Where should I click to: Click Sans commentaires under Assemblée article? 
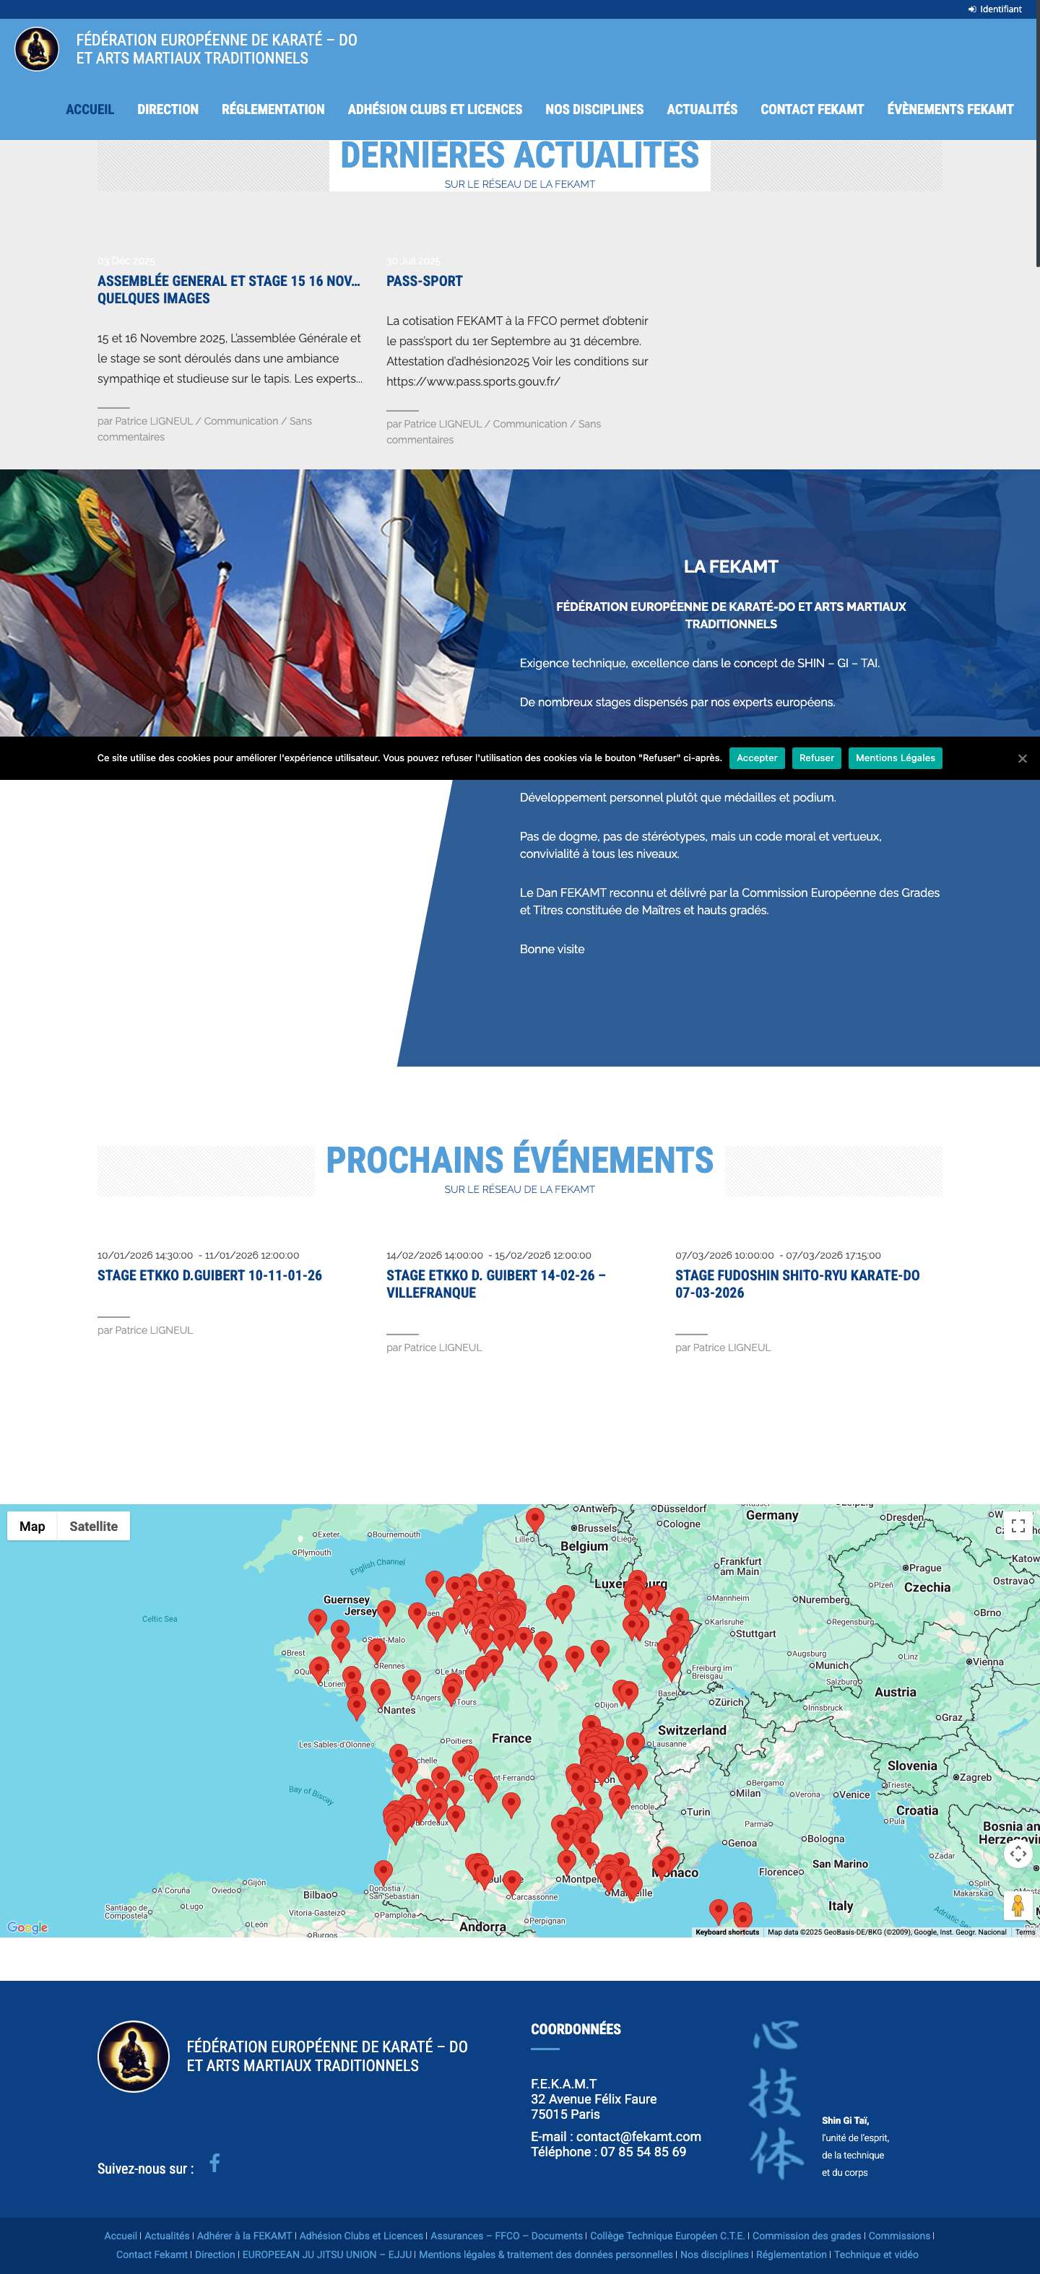pos(205,429)
